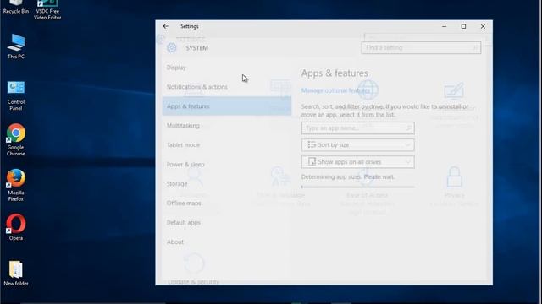The height and width of the screenshot is (304, 542).
Task: Open Show apps on all drives dropdown
Action: click(357, 161)
